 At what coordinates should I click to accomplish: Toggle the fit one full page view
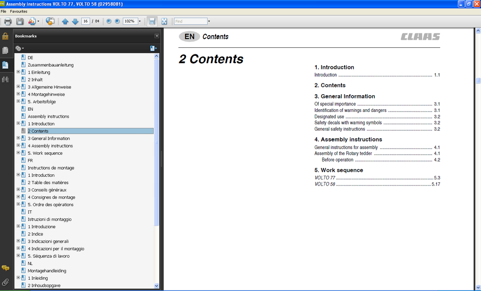pos(164,22)
